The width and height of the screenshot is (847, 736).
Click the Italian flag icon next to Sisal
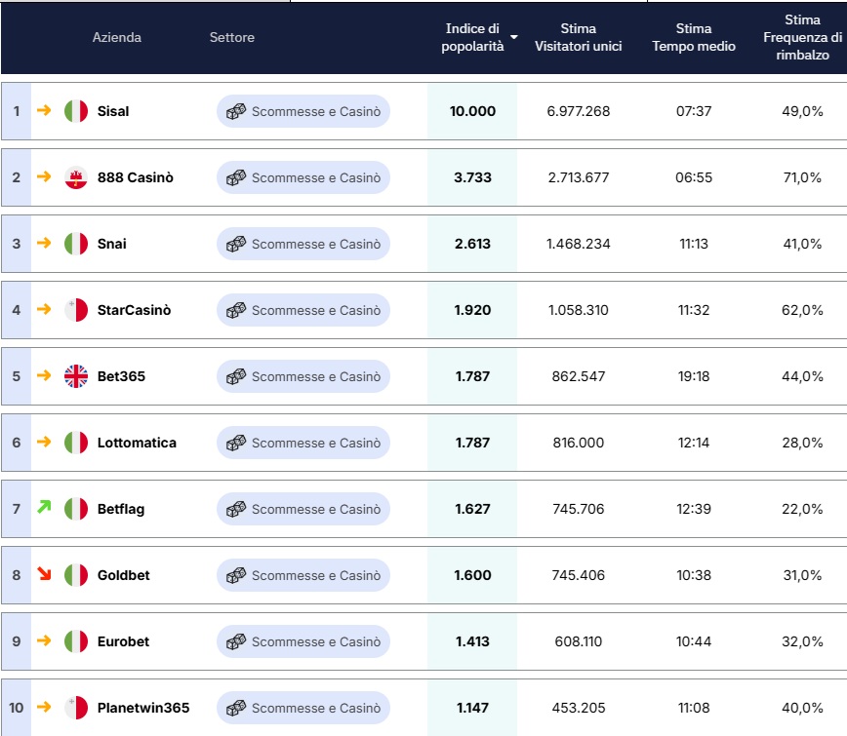click(x=76, y=111)
